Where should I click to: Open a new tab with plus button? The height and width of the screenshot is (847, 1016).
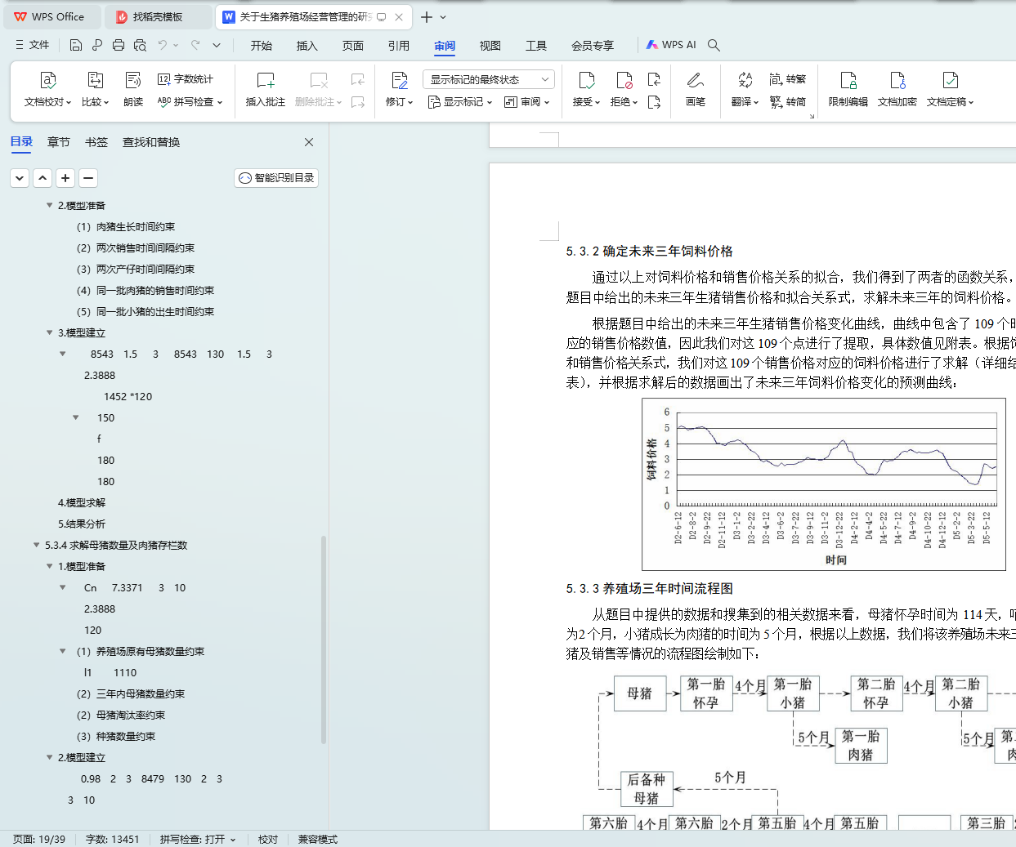[427, 16]
